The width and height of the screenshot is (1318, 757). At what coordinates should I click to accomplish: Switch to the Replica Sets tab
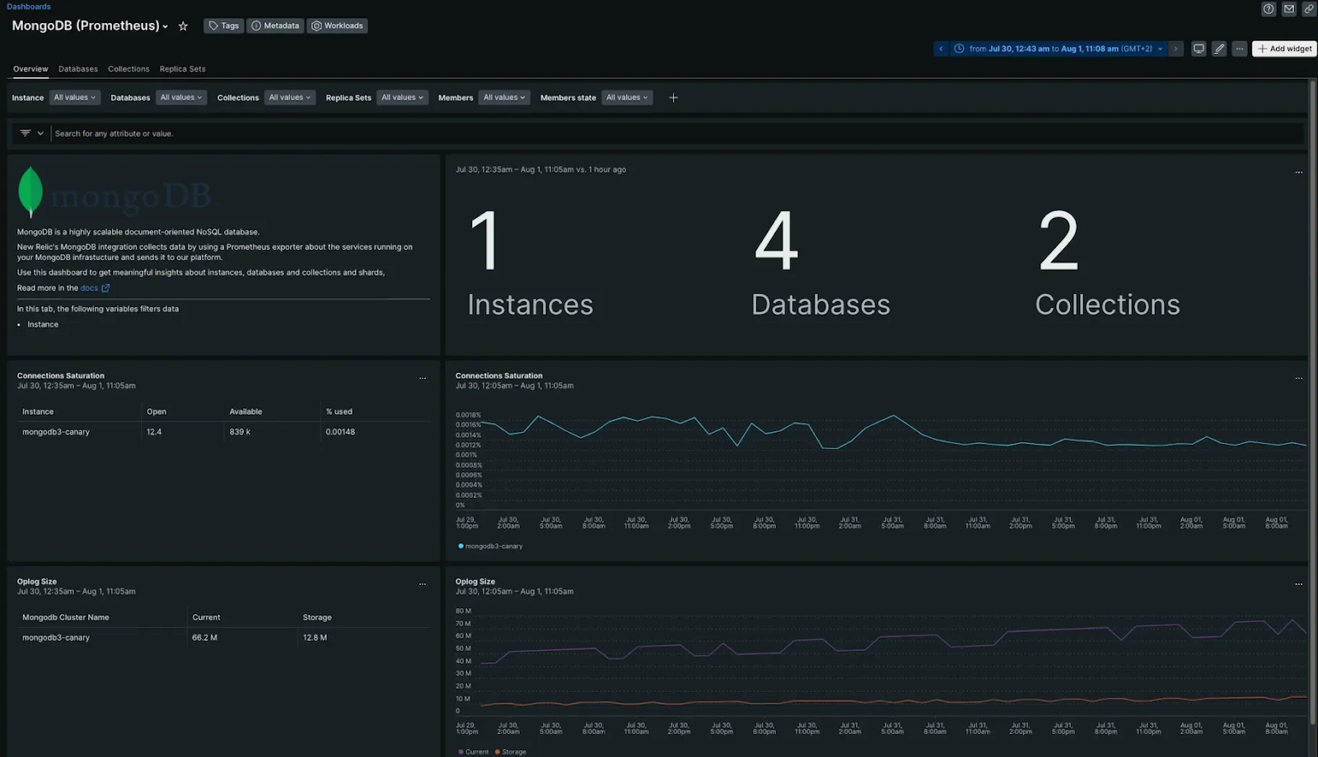[x=183, y=69]
